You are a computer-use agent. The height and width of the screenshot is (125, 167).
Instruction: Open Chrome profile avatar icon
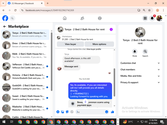pos(157,10)
